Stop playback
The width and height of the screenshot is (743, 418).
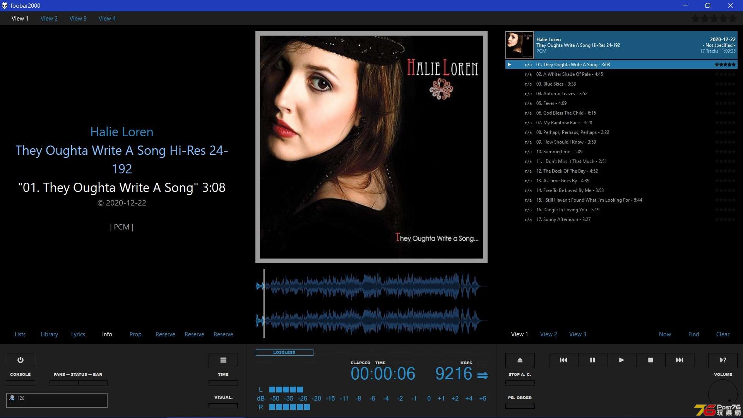(x=651, y=360)
